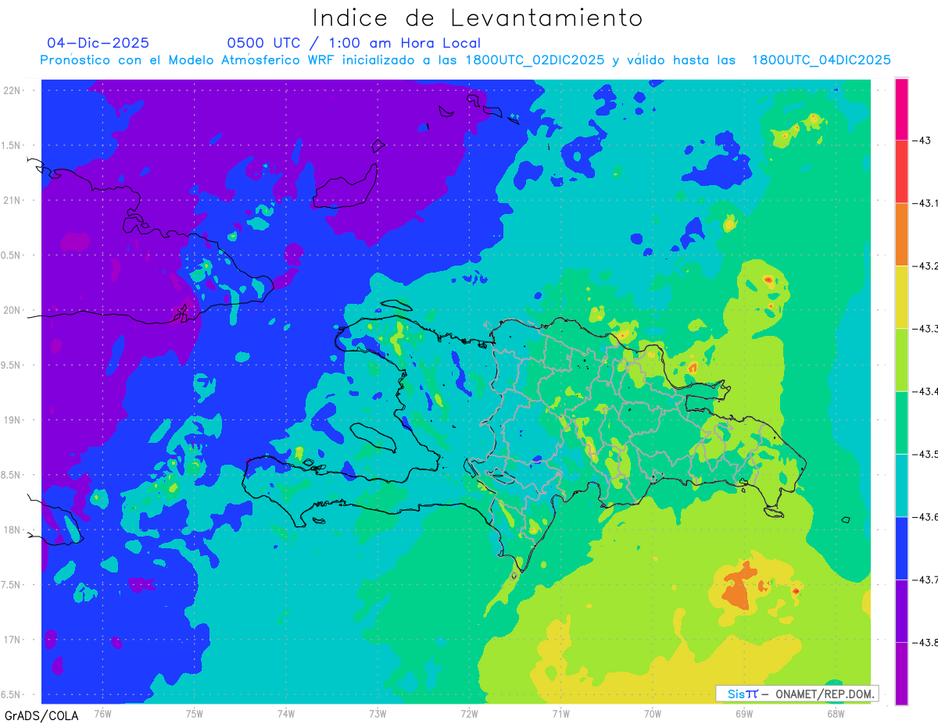
Task: Click the '-43.6' color scale value
Action: pos(926,516)
